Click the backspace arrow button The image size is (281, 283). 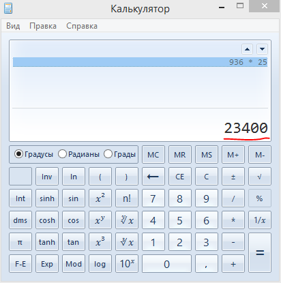click(x=153, y=177)
